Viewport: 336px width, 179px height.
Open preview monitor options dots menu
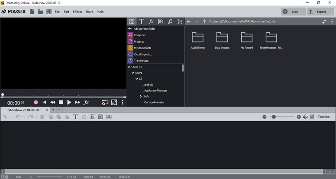coord(122,102)
